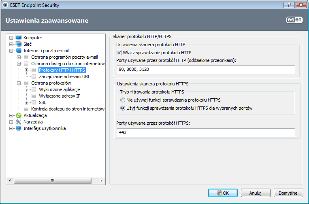Click the Anuluj button

coord(256,193)
